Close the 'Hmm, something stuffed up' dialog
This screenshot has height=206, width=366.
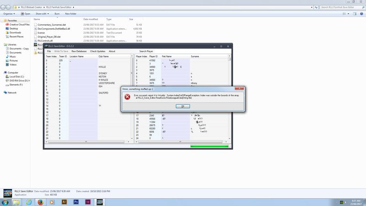[x=239, y=88]
